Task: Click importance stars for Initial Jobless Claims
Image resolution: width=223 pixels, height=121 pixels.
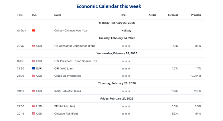Action: tap(126, 91)
